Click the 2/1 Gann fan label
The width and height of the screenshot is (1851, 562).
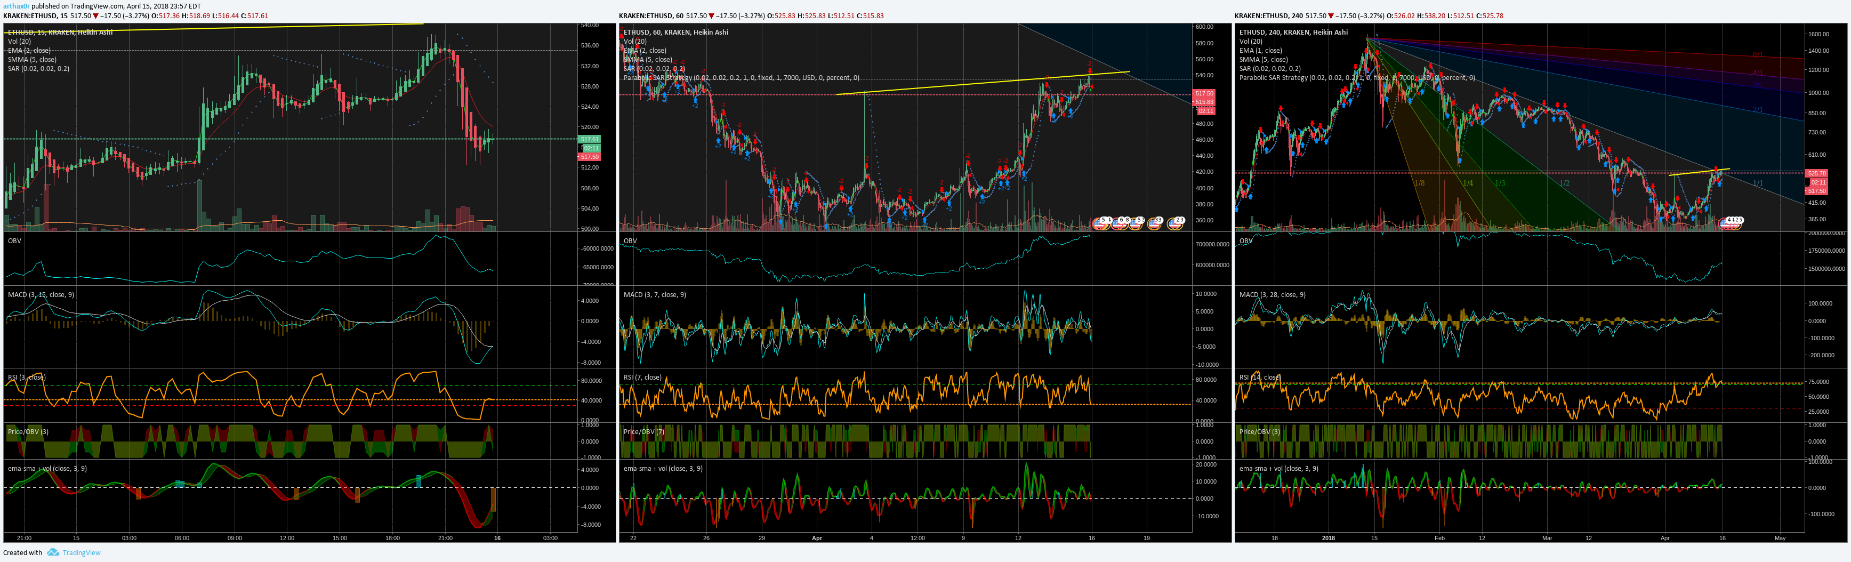click(x=1758, y=110)
